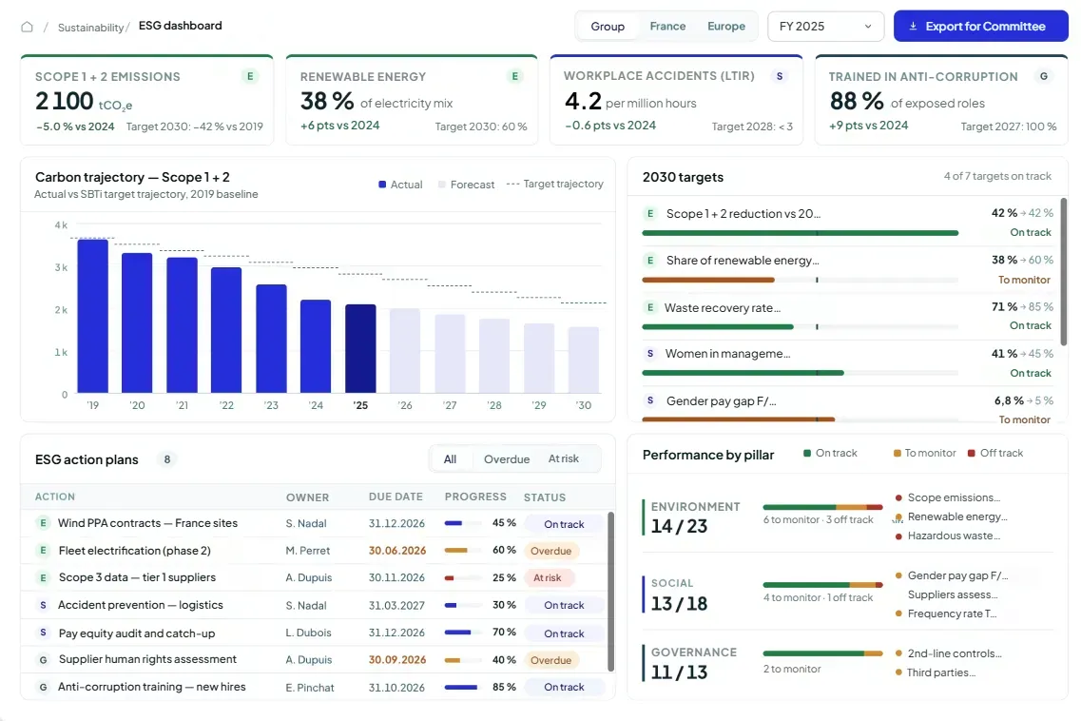Click S icon of Pay equity audit row

click(43, 633)
